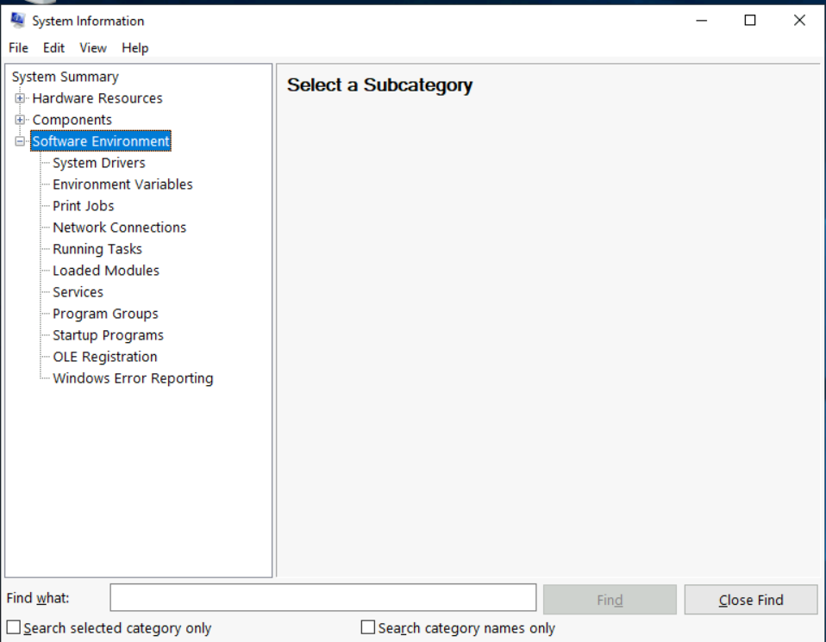Enable Search category names only checkbox

coord(368,627)
